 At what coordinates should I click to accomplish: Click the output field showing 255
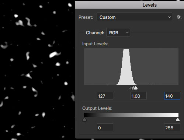[x=172, y=127]
